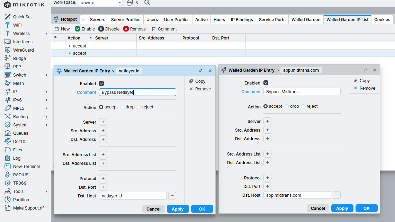The image size is (395, 222).
Task: Click Copy in netlayer.id dialog
Action: pyautogui.click(x=197, y=81)
